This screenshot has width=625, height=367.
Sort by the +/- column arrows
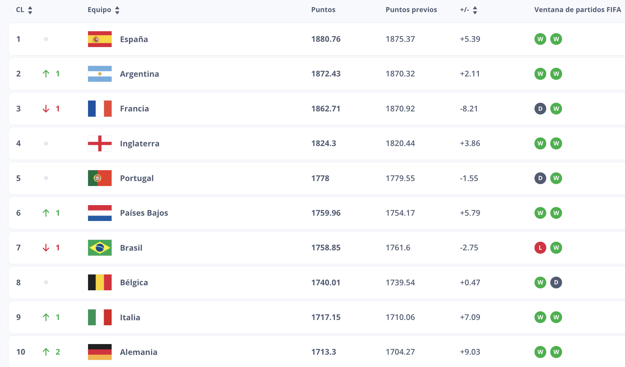pyautogui.click(x=475, y=10)
